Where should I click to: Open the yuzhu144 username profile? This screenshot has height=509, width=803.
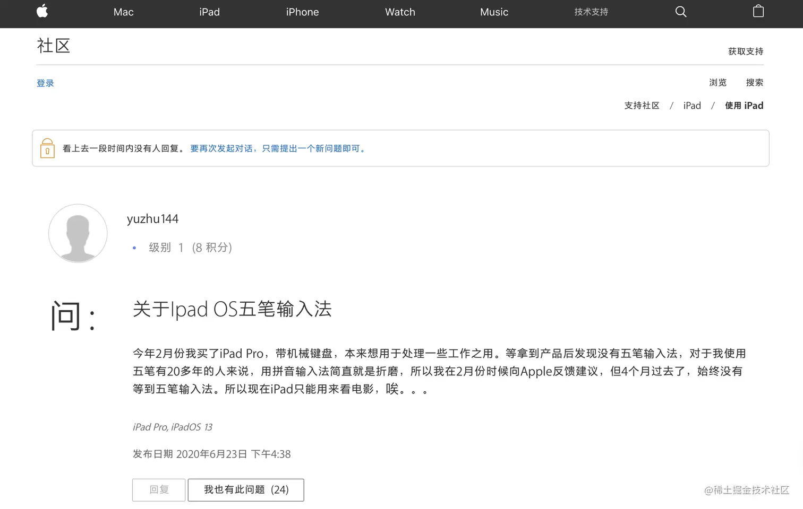152,219
